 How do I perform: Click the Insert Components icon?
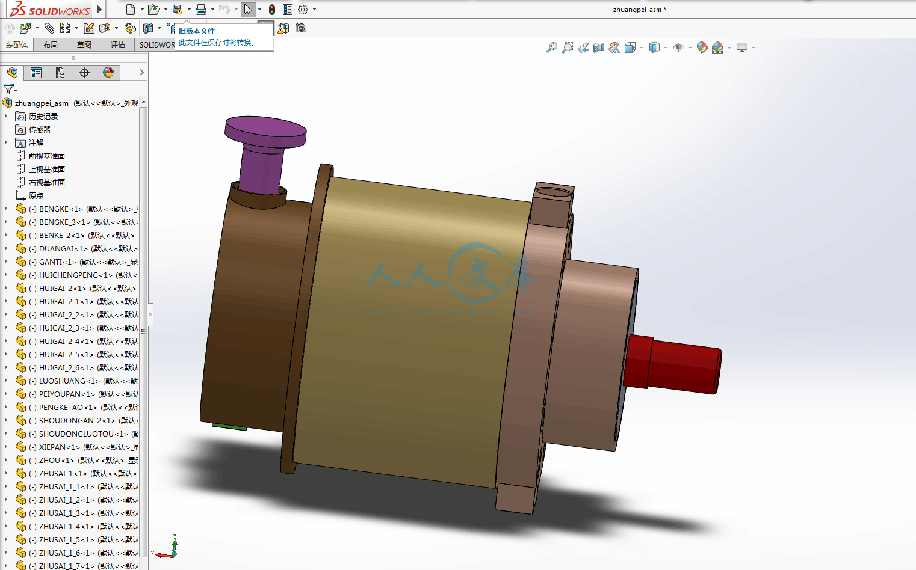pyautogui.click(x=25, y=28)
